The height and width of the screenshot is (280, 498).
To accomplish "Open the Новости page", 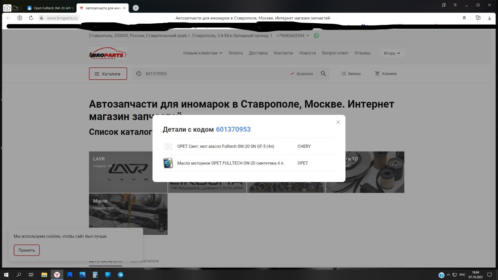I will [x=308, y=53].
